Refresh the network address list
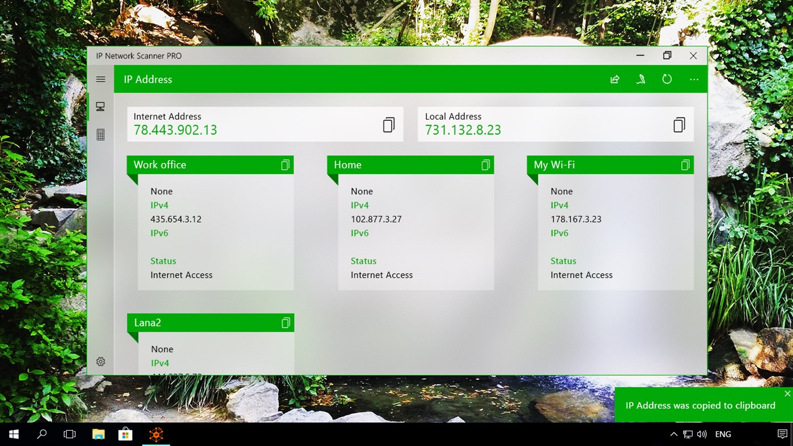The height and width of the screenshot is (446, 793). click(667, 79)
